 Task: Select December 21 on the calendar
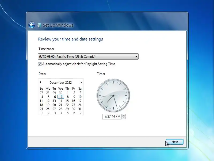pos(61,105)
